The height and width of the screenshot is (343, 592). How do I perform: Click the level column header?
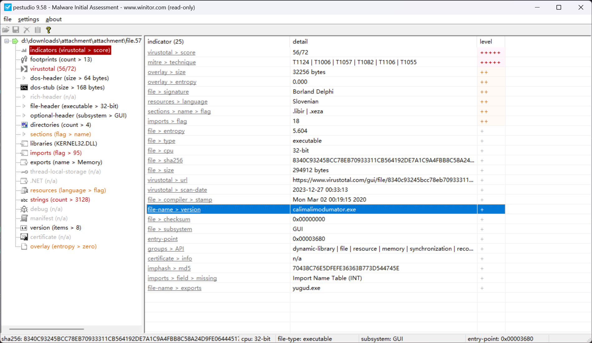[491, 41]
